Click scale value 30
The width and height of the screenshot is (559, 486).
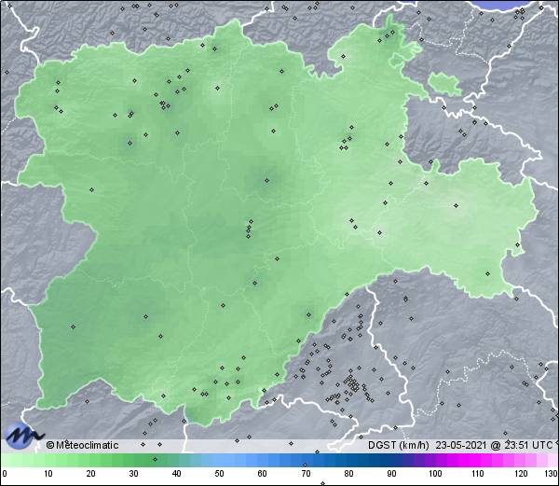tap(133, 474)
